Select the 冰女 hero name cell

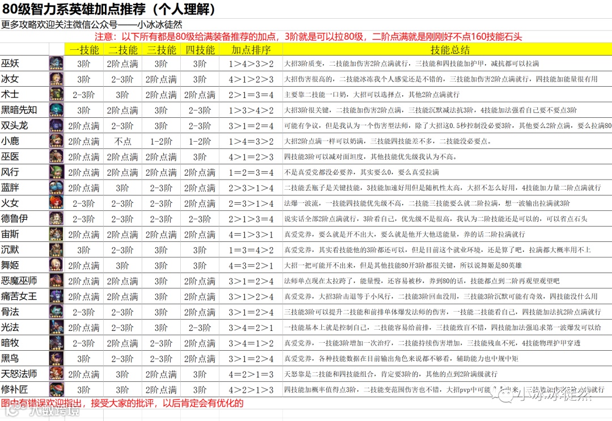point(24,79)
